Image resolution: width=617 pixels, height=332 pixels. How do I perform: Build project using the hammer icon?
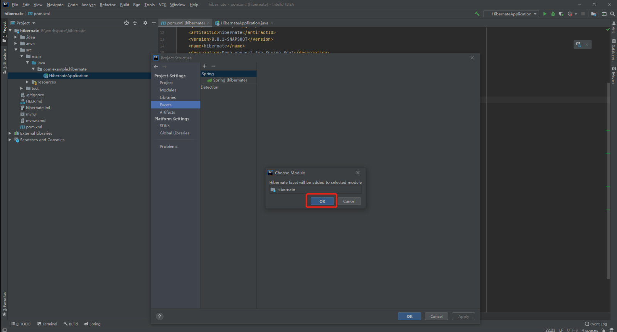(477, 14)
